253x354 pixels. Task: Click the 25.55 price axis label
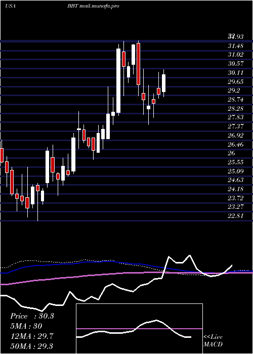[235, 162]
